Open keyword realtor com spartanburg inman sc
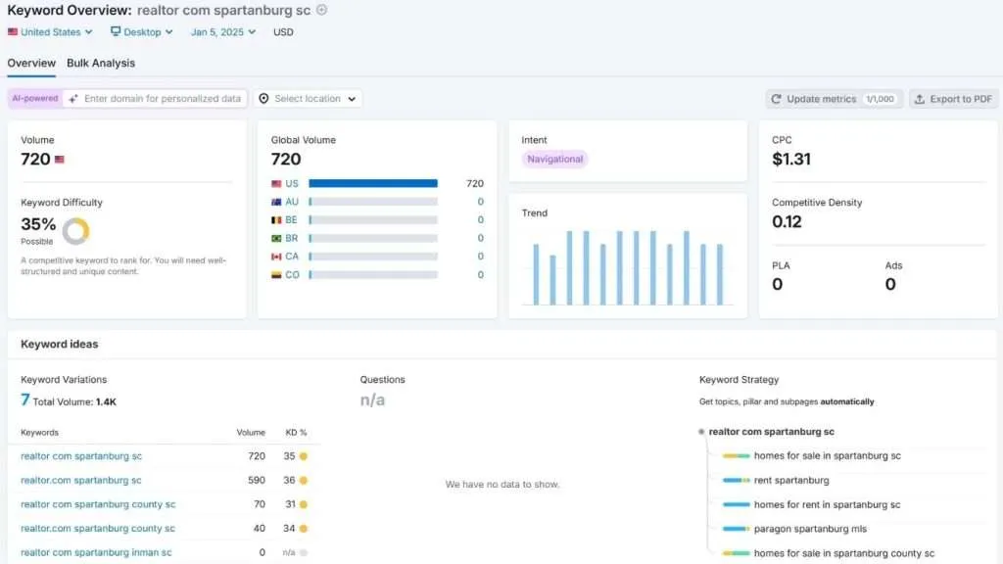Image resolution: width=1003 pixels, height=564 pixels. tap(96, 552)
